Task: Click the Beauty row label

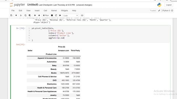Action: [53, 69]
